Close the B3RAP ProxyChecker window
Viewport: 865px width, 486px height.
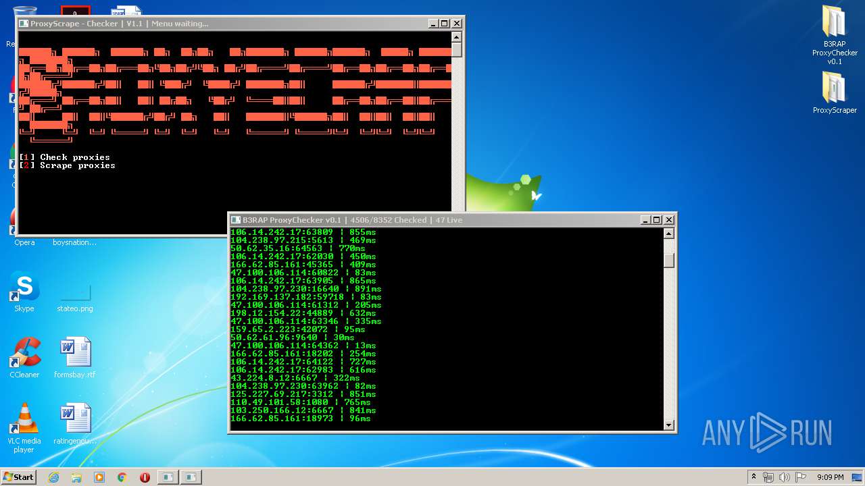pos(669,220)
